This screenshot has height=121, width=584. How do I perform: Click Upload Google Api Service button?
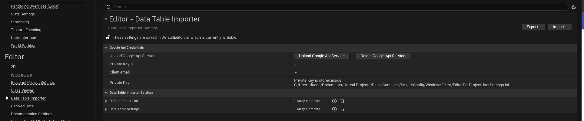pos(322,56)
